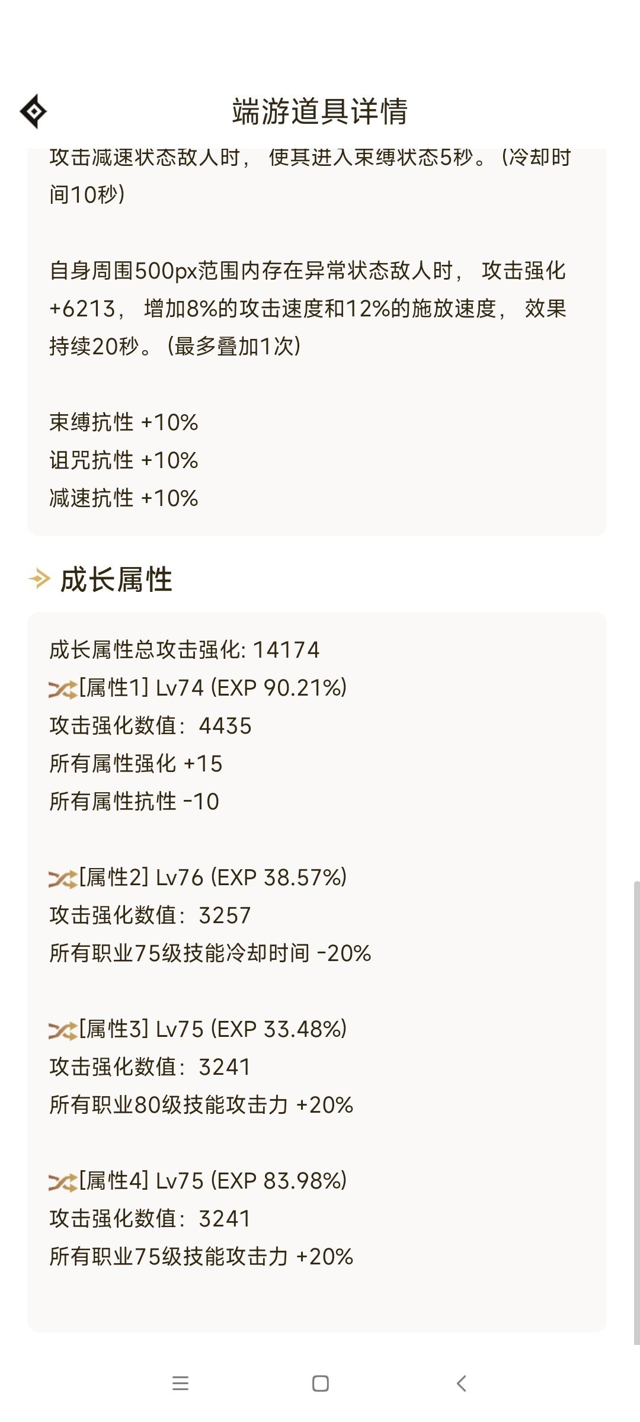
Task: Tap the shuffle icon beside 属性2
Action: (x=63, y=879)
